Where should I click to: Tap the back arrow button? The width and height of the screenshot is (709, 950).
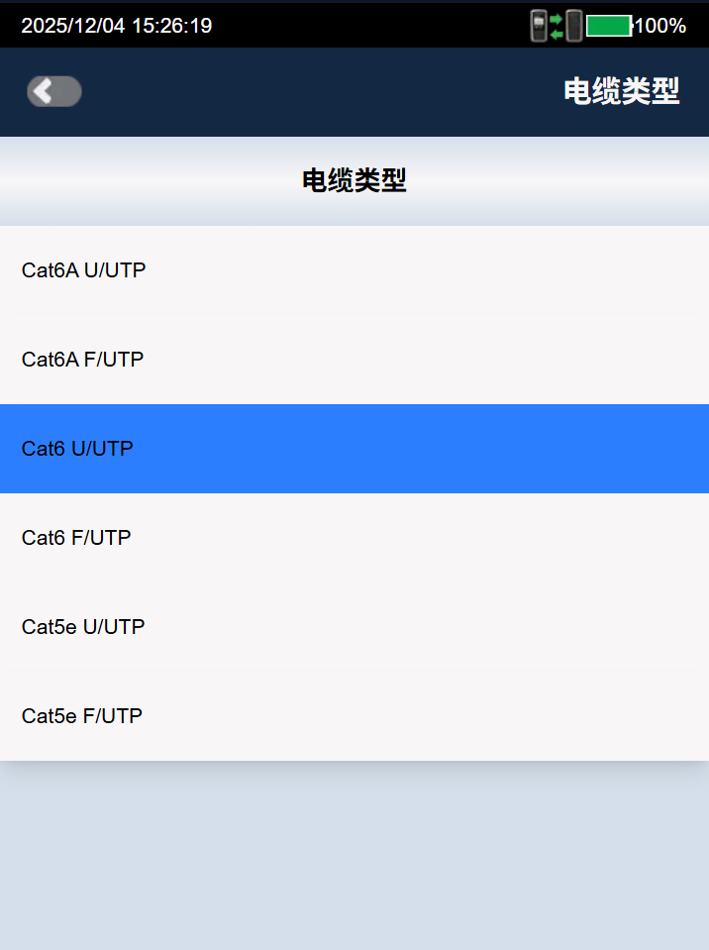pos(53,91)
